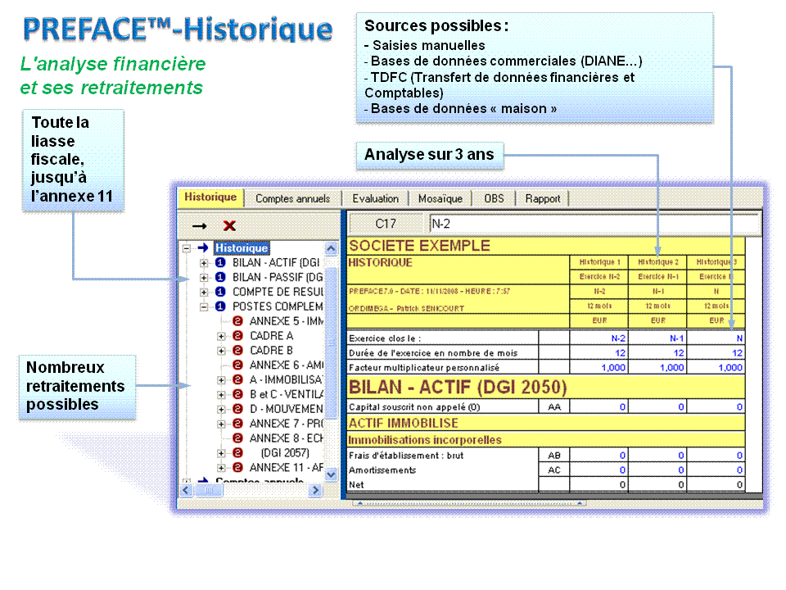Click the red level-2 icon of ANNEXE 7
The height and width of the screenshot is (590, 786).
[x=237, y=424]
